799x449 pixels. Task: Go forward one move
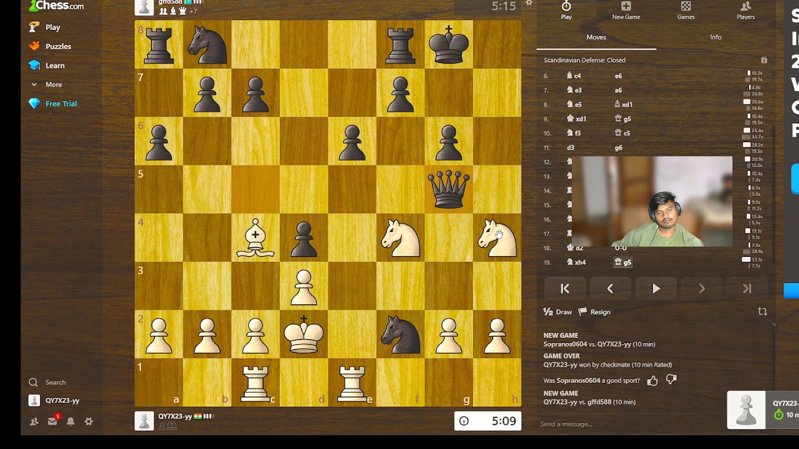(702, 289)
